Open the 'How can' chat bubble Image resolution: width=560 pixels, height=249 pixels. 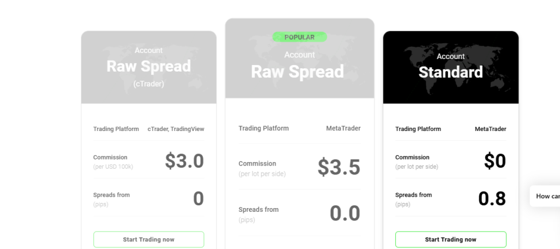[547, 196]
